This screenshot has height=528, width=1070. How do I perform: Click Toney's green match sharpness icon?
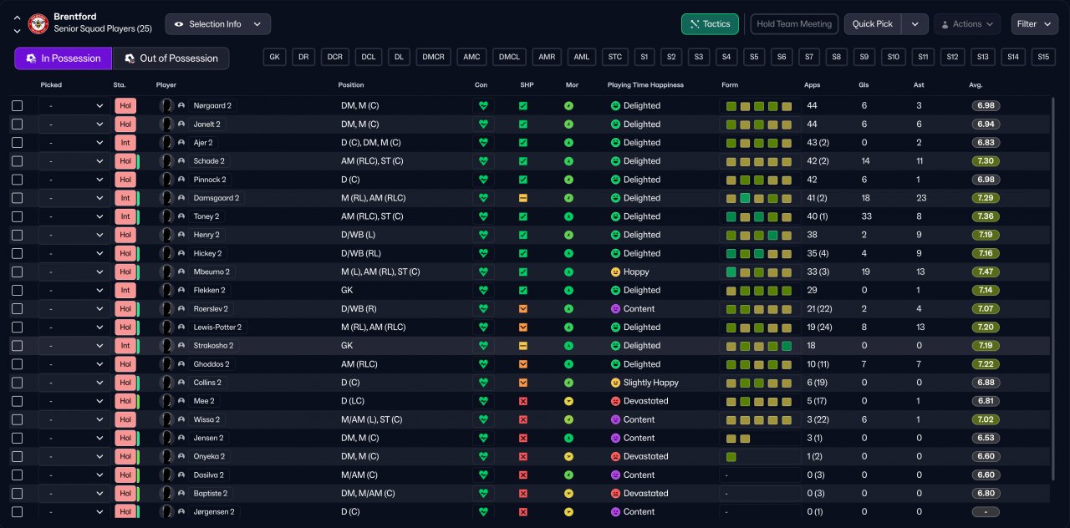pos(523,216)
